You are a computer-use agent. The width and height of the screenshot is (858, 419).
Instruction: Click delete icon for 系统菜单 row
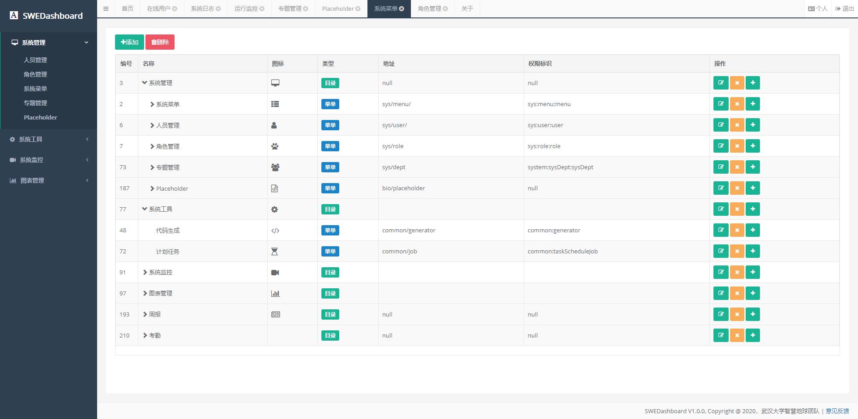pos(737,104)
